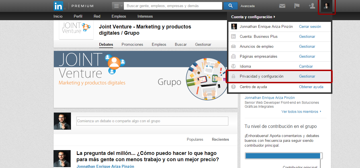This screenshot has height=168, width=360.
Task: Open La pregunta del millón post title
Action: tap(148, 156)
